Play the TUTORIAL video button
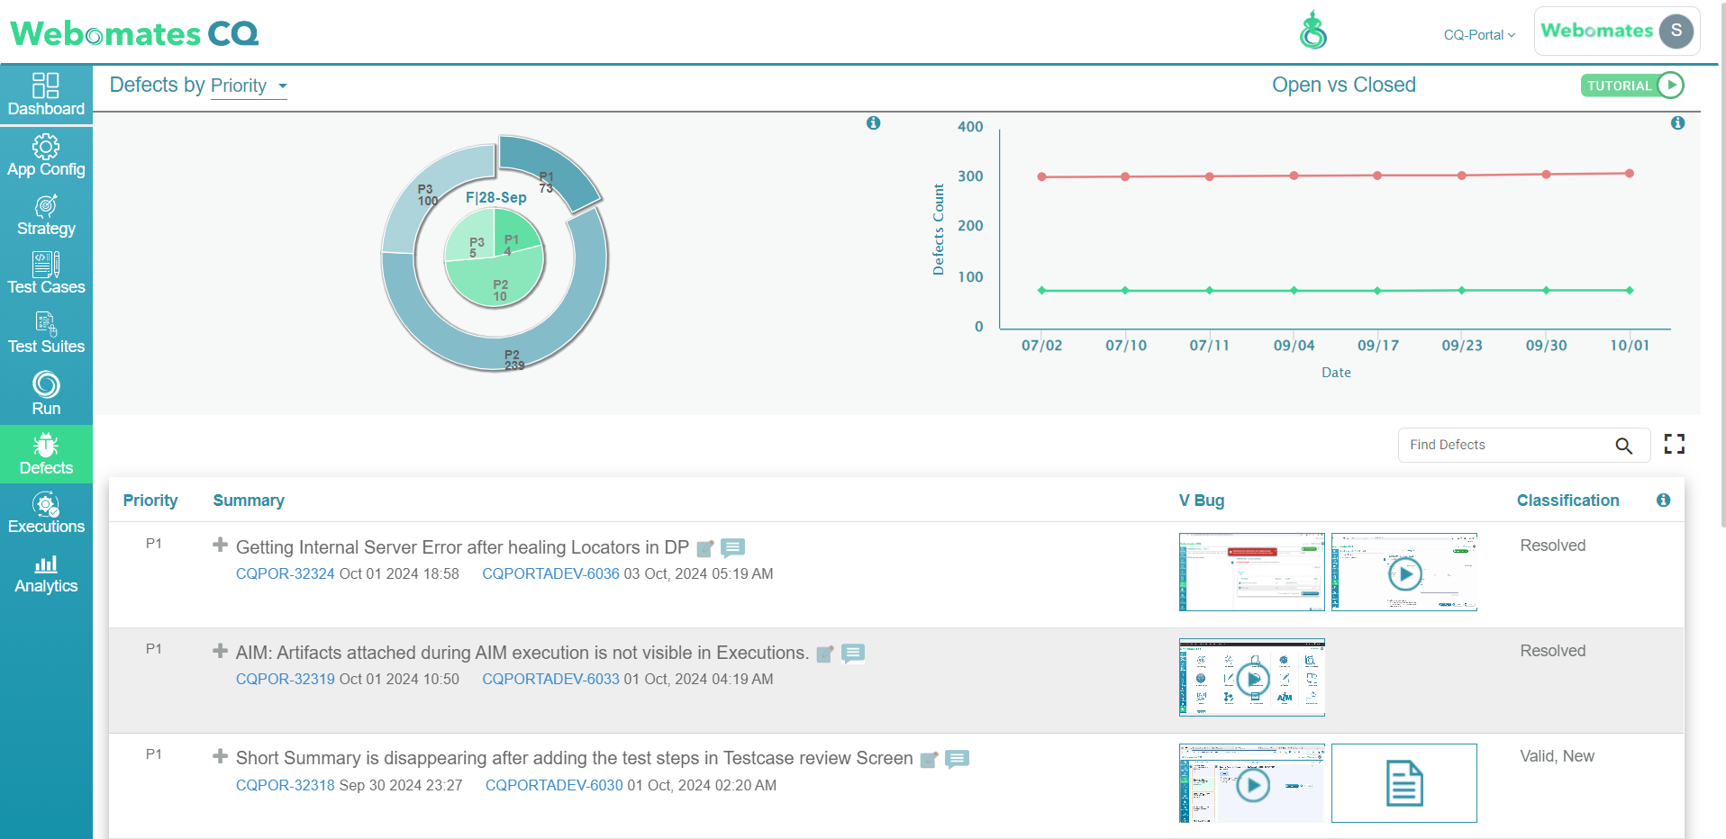 [1632, 86]
